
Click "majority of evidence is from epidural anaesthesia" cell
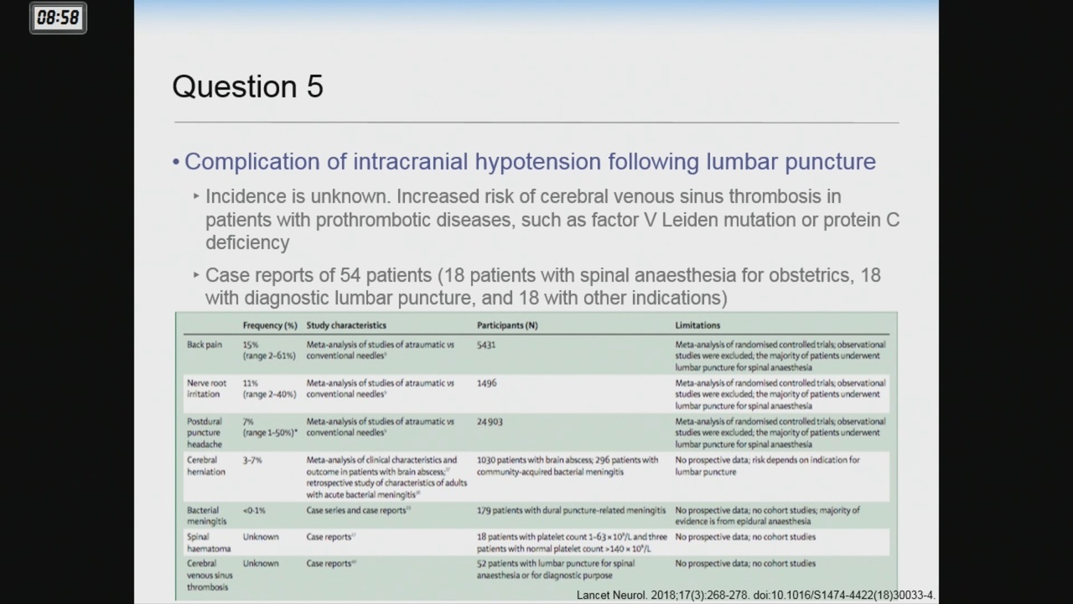pyautogui.click(x=767, y=515)
